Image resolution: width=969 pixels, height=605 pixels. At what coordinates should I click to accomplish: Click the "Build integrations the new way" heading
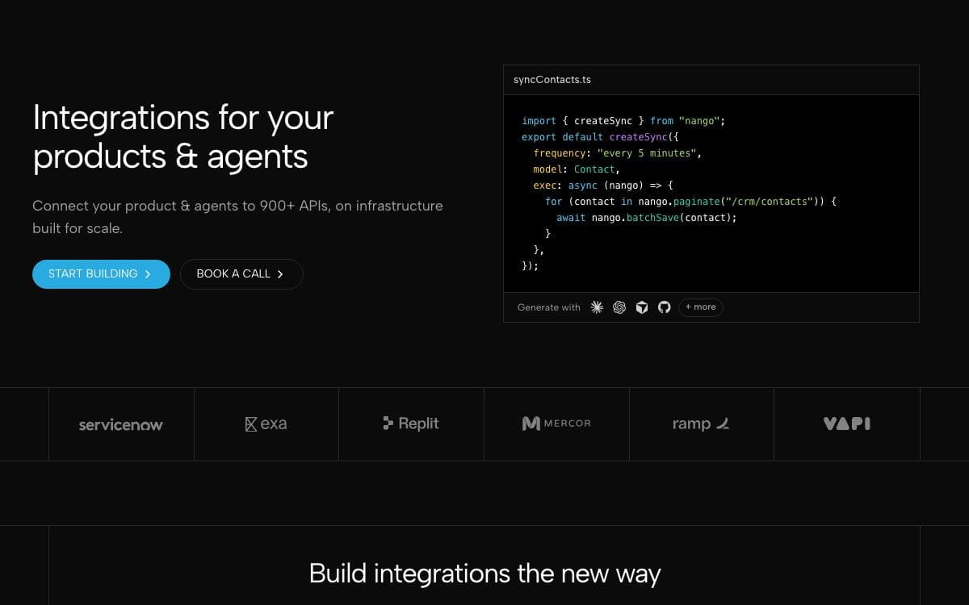pos(484,574)
